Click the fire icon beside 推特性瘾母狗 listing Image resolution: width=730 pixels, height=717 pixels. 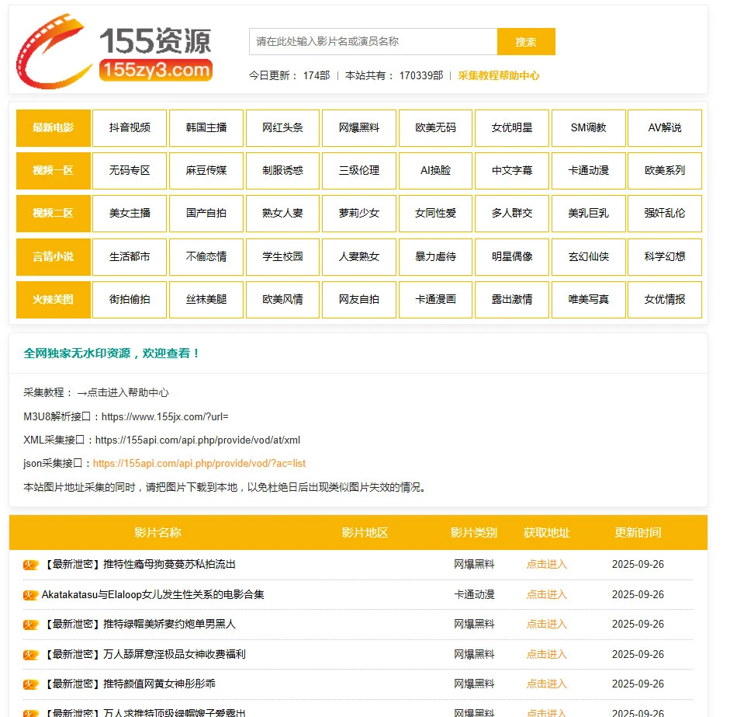(29, 565)
